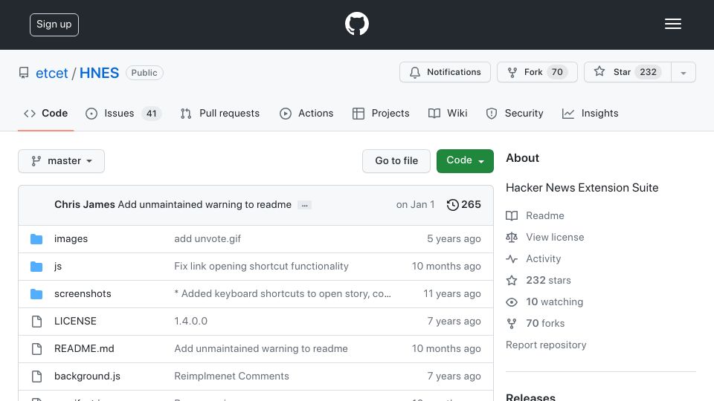Image resolution: width=714 pixels, height=401 pixels.
Task: Open the HNES repository link
Action: (x=99, y=74)
